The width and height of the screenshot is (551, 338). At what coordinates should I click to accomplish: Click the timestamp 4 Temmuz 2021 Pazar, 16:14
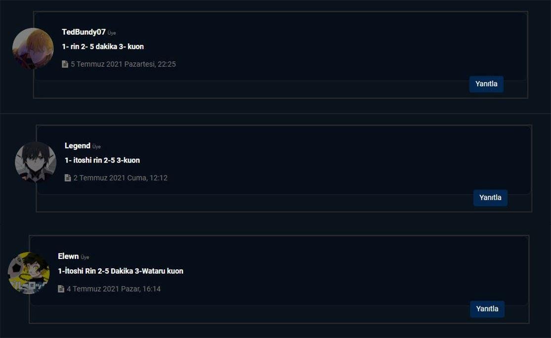[x=114, y=289]
